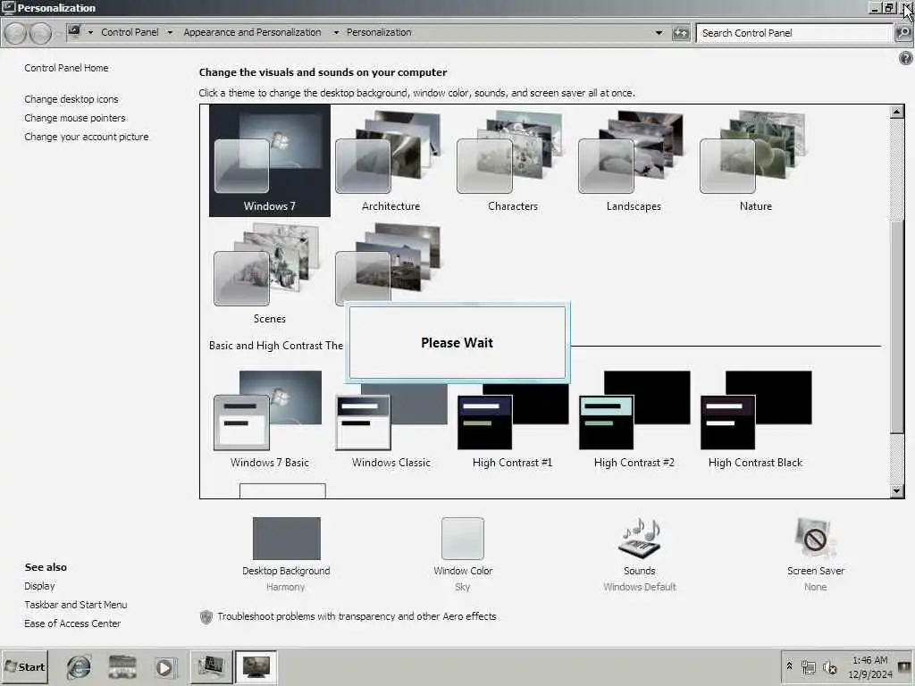Click the Control Panel breadcrumb
This screenshot has width=915, height=686.
pyautogui.click(x=130, y=32)
